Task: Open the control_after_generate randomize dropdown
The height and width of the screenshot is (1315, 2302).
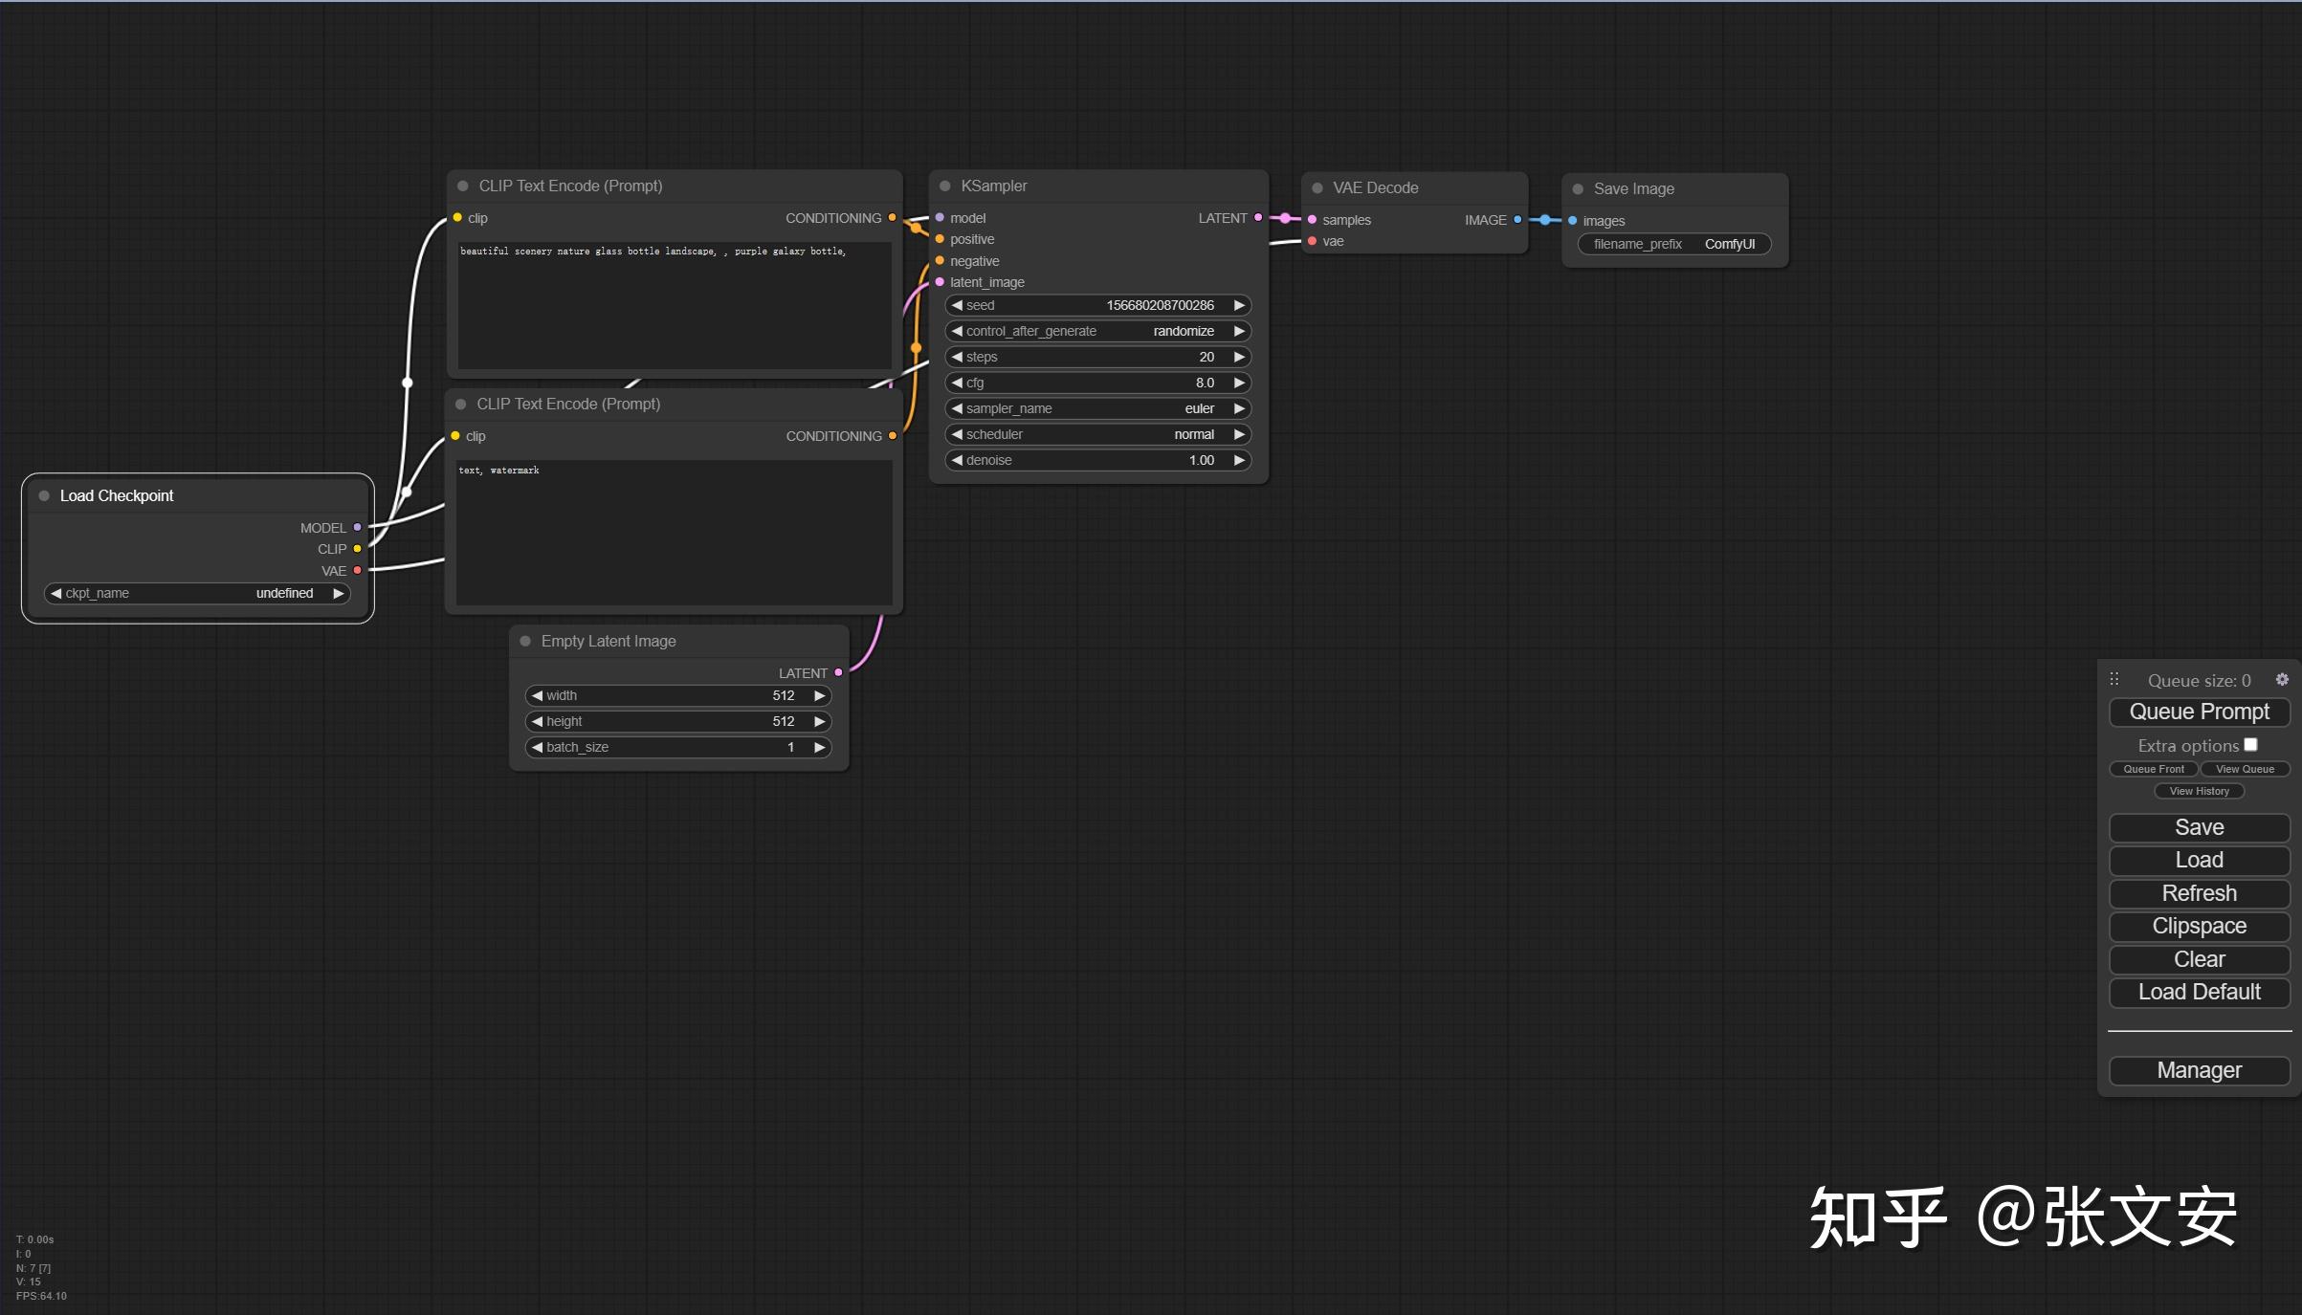Action: point(1097,331)
